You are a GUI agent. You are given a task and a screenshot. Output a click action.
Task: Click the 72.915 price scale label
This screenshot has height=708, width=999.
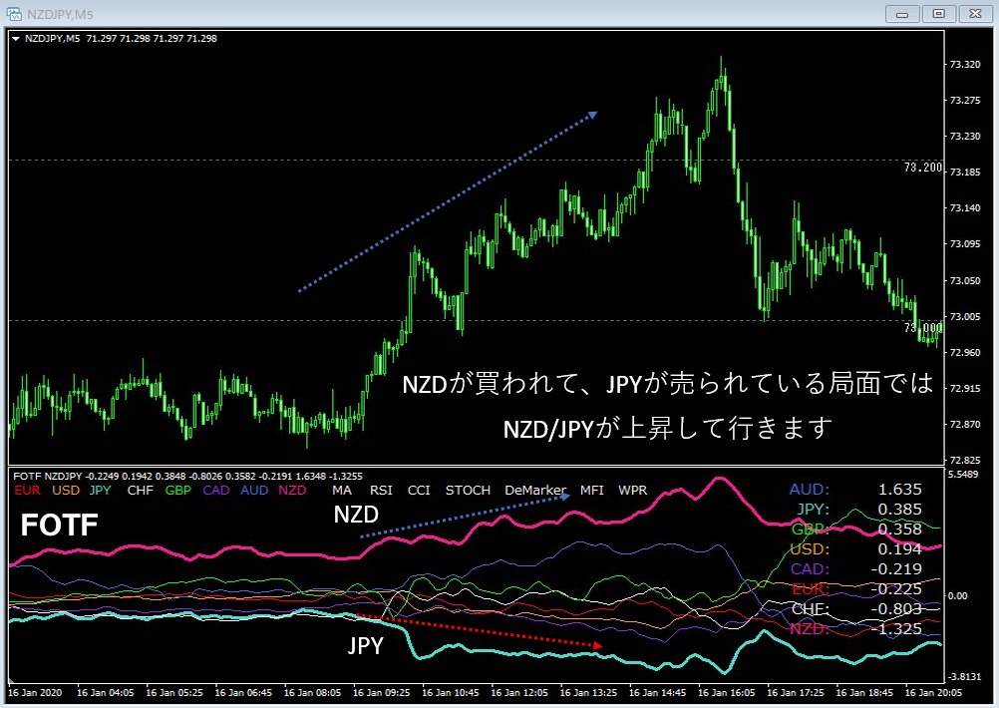(964, 388)
